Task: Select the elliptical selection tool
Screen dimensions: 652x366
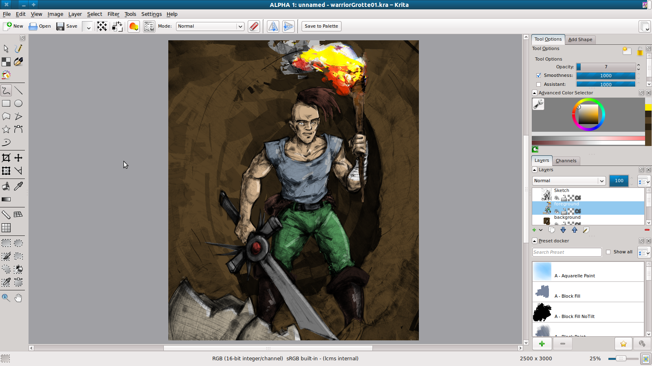Action: click(18, 243)
